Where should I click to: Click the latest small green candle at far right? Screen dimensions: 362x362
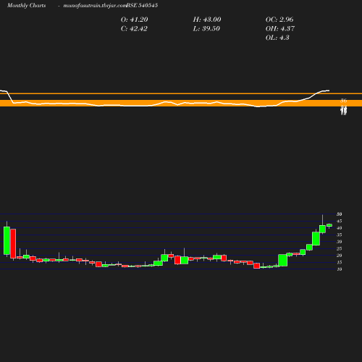point(329,225)
